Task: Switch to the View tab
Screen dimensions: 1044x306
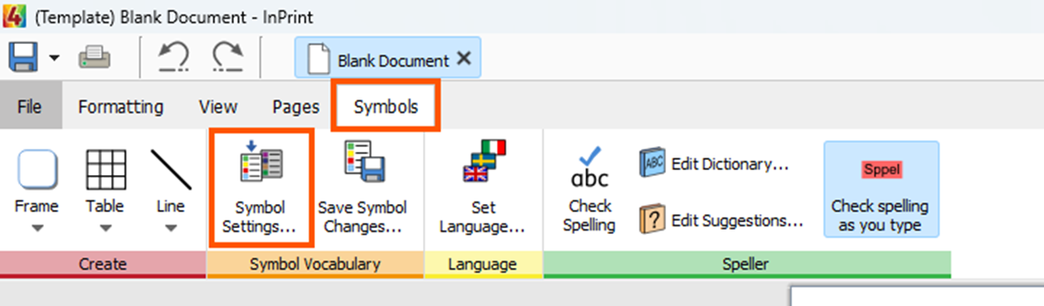Action: [218, 106]
